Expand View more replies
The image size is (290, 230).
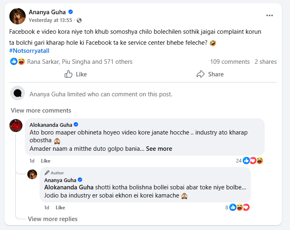point(53,219)
